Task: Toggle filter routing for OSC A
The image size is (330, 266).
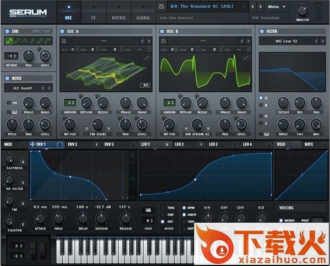Action: pos(261,98)
